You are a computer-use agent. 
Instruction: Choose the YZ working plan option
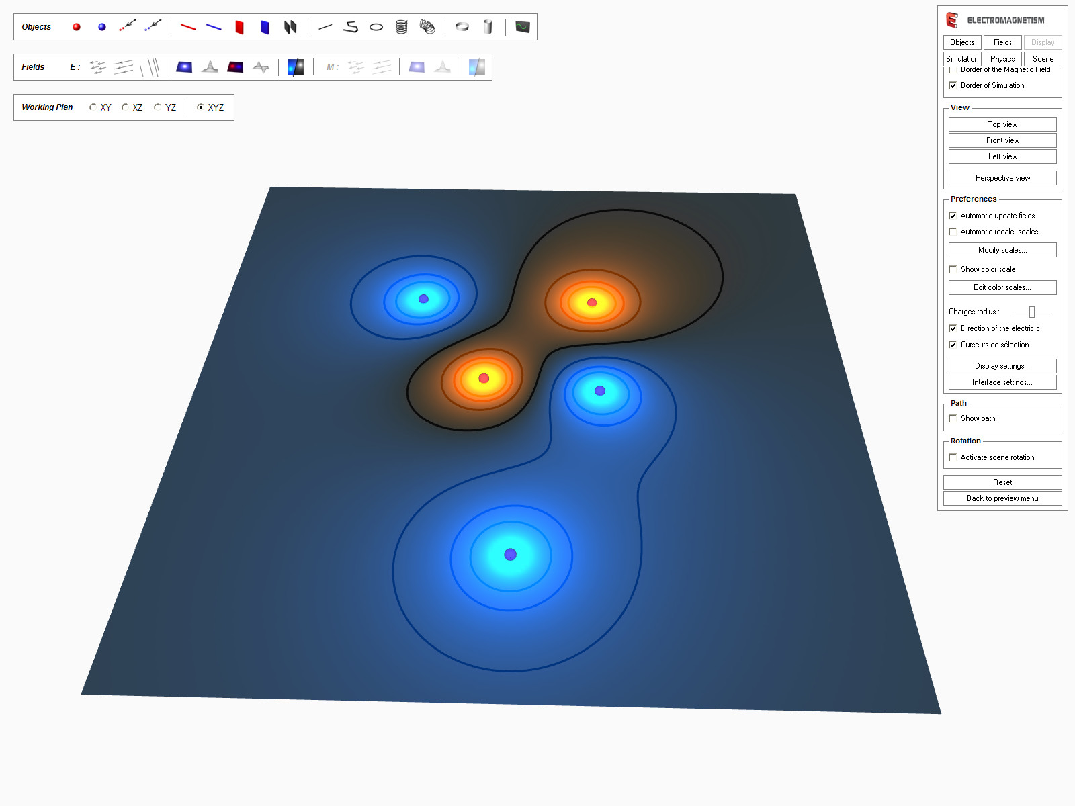click(157, 107)
